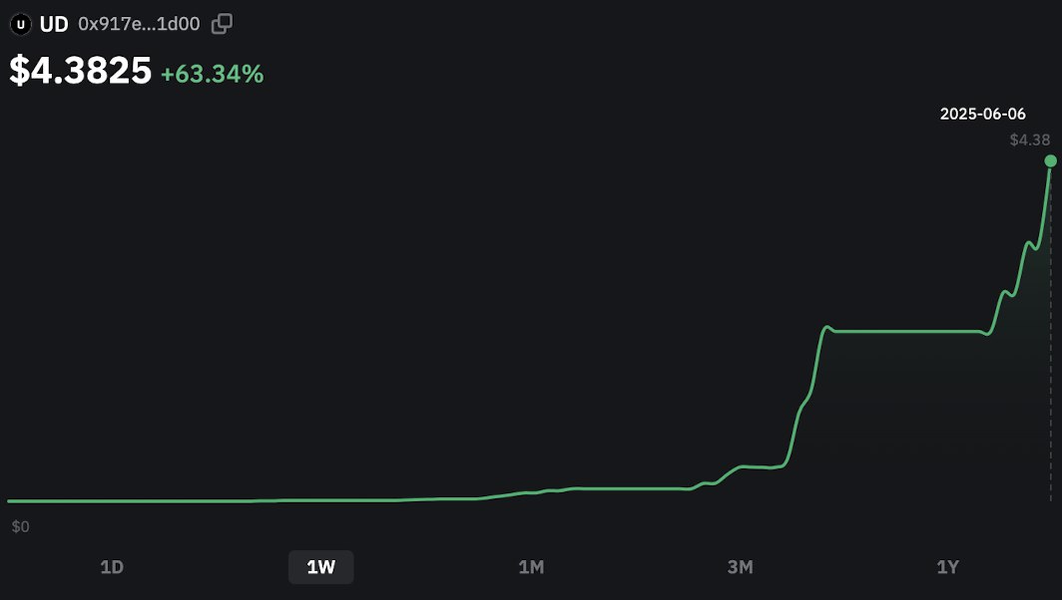Show the 1Y price history
This screenshot has width=1062, height=600.
click(x=947, y=567)
